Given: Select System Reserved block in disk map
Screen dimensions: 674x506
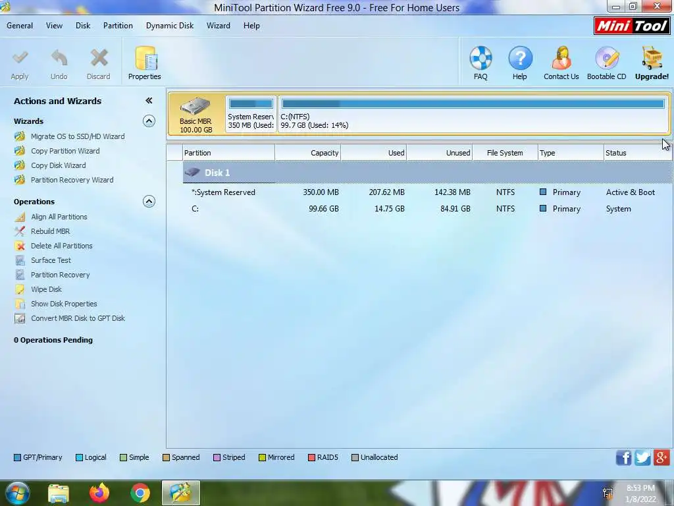Looking at the screenshot, I should click(251, 115).
